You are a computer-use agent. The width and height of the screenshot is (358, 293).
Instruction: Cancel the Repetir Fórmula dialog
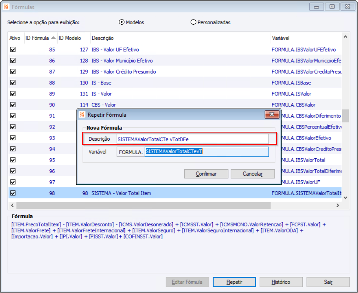[252, 174]
